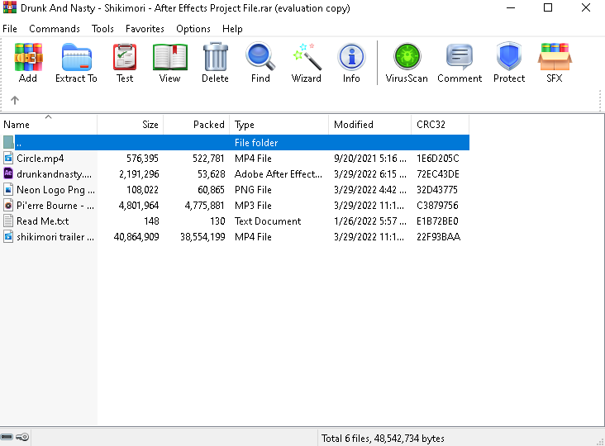The width and height of the screenshot is (605, 446).
Task: Sort by Size column header
Action: coord(131,124)
